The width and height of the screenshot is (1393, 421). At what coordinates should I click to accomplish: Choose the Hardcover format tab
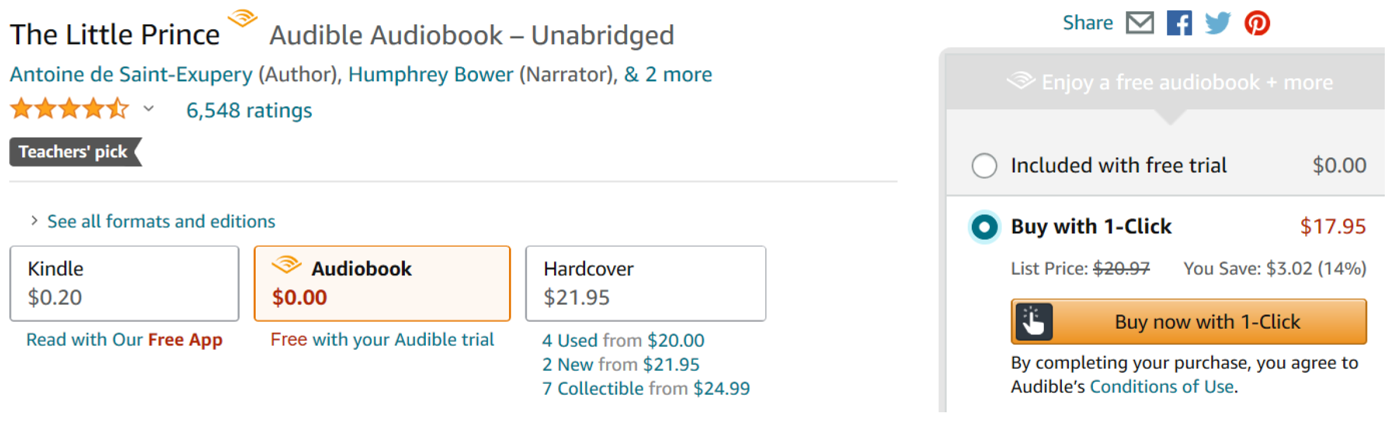[x=645, y=284]
